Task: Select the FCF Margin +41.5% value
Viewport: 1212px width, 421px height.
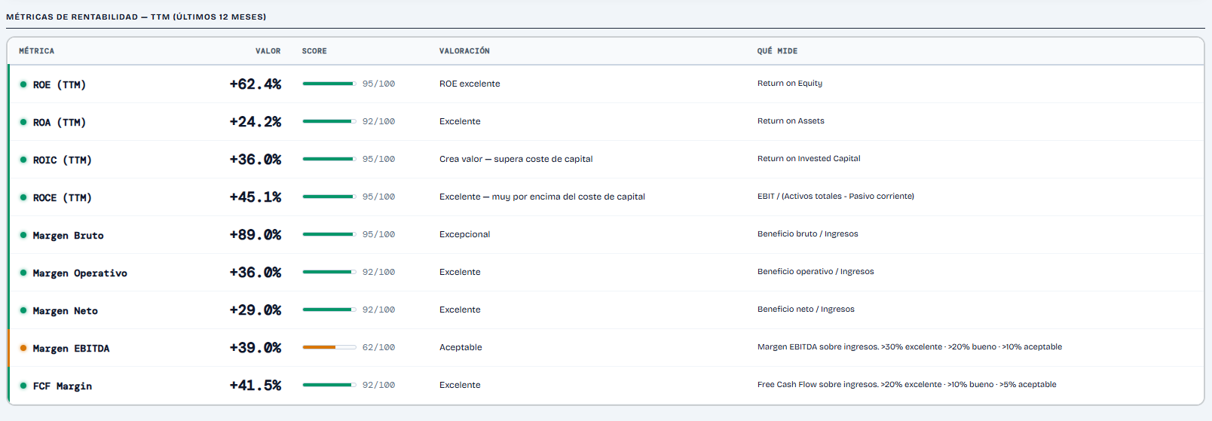Action: coord(256,386)
